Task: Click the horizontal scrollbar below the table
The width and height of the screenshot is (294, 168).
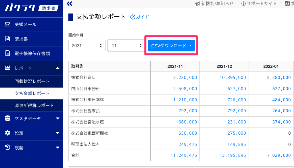Action: (x=181, y=167)
